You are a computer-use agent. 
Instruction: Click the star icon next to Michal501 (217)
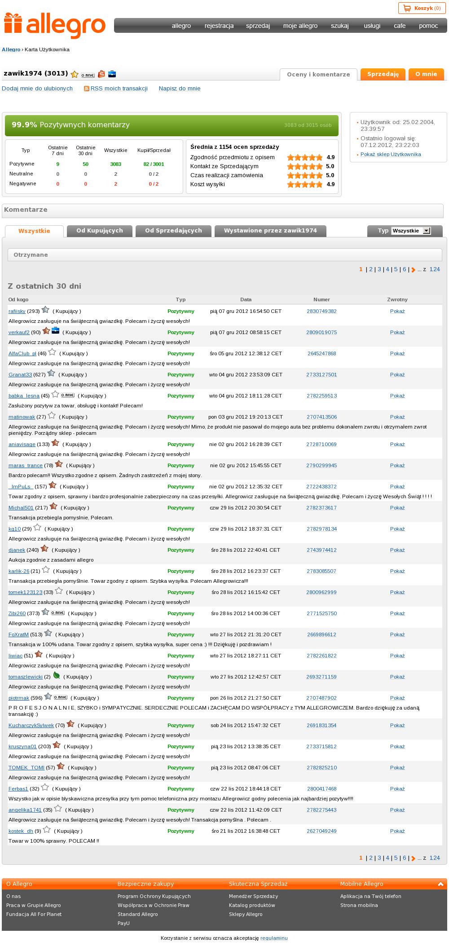[53, 506]
